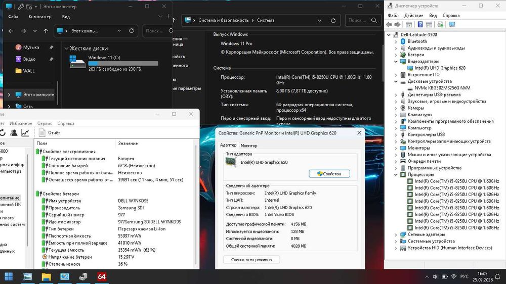Click the Отчёт button in AIDA64 toolbar
The width and height of the screenshot is (506, 284).
[50, 133]
